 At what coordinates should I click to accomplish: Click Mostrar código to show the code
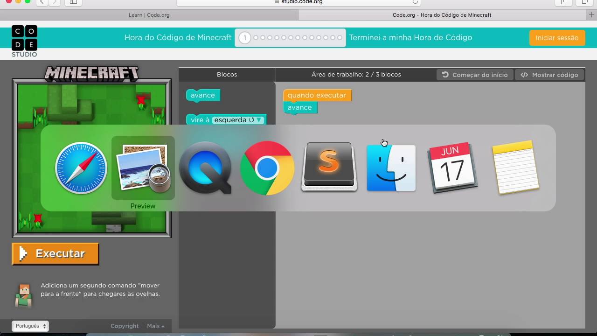point(549,75)
